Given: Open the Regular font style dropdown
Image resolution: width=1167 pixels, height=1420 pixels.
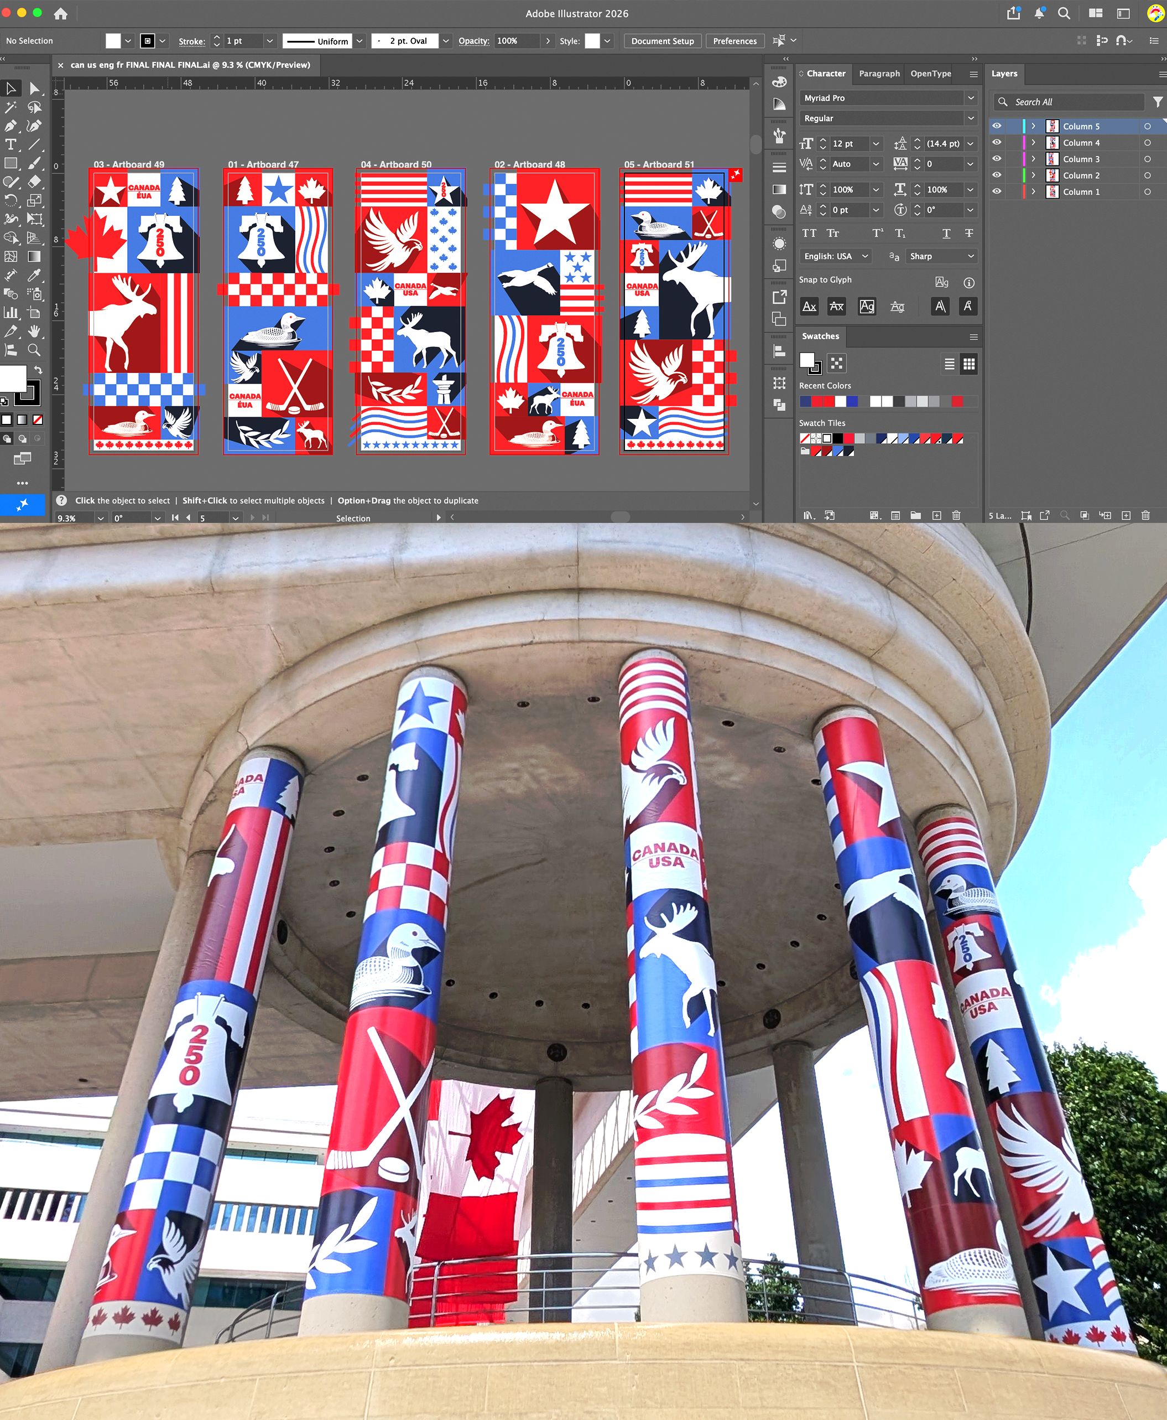Looking at the screenshot, I should 971,118.
